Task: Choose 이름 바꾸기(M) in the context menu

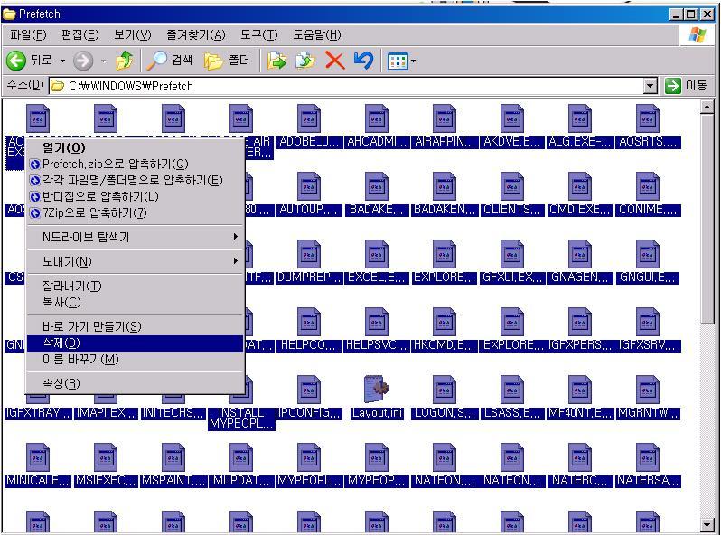Action: pos(135,360)
